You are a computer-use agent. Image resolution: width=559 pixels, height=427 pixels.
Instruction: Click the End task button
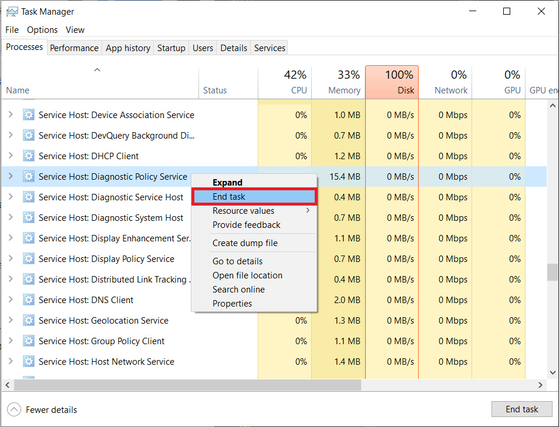[x=521, y=409]
